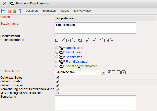Click into the Bemerkung text area

pos(96,103)
